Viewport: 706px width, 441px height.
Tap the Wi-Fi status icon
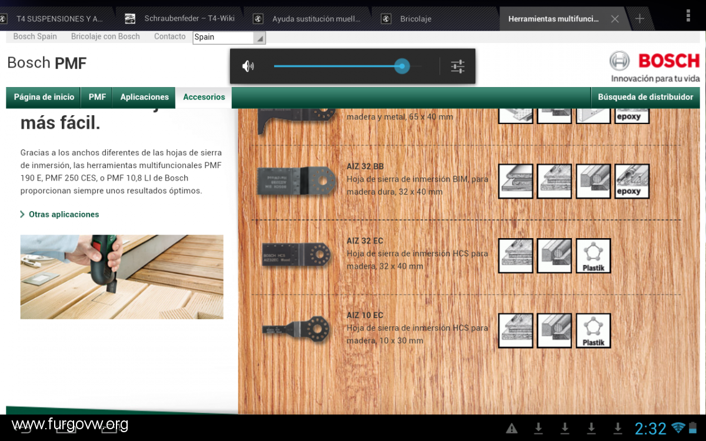[678, 427]
